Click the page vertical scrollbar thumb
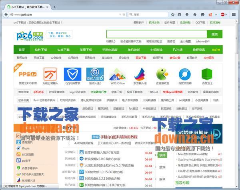This screenshot has width=240, height=190. [x=237, y=38]
